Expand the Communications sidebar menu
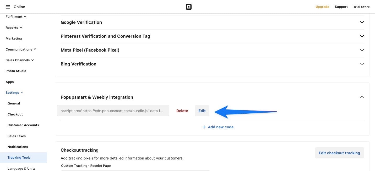The image size is (375, 171). click(21, 49)
